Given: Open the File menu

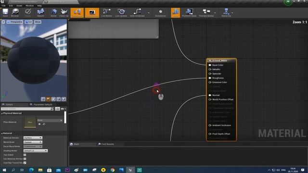Looking at the screenshot, I should pyautogui.click(x=4, y=6).
